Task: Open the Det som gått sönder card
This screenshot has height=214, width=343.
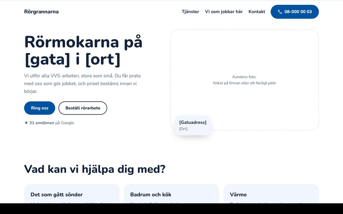Action: (72, 194)
